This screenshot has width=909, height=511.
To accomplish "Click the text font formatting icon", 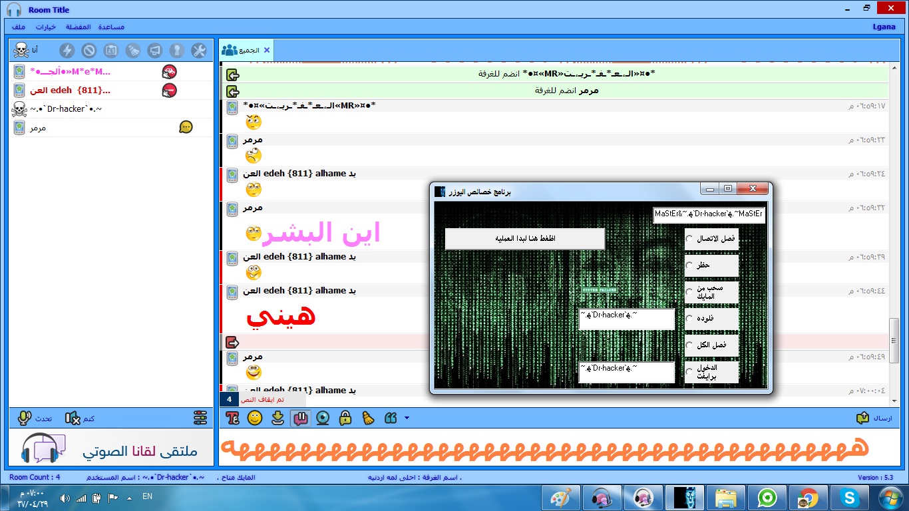I will 233,418.
